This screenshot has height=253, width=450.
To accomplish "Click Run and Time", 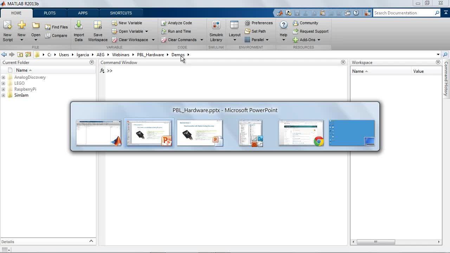I will [176, 31].
